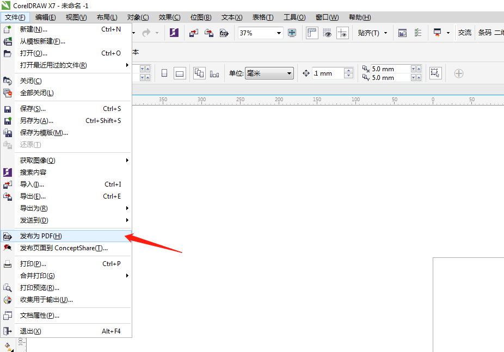
Task: Expand 合并打印(G) submenu
Action: (x=66, y=276)
